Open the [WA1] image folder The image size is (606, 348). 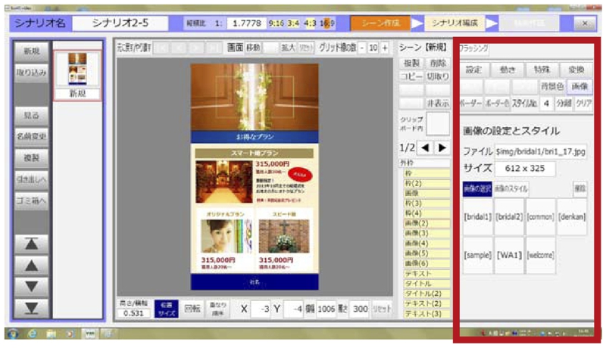(x=509, y=255)
